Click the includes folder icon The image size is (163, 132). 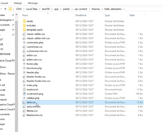click(x=24, y=25)
